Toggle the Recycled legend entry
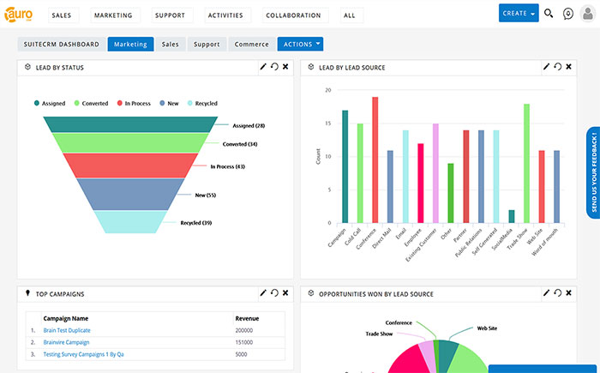The height and width of the screenshot is (373, 600). click(x=202, y=104)
